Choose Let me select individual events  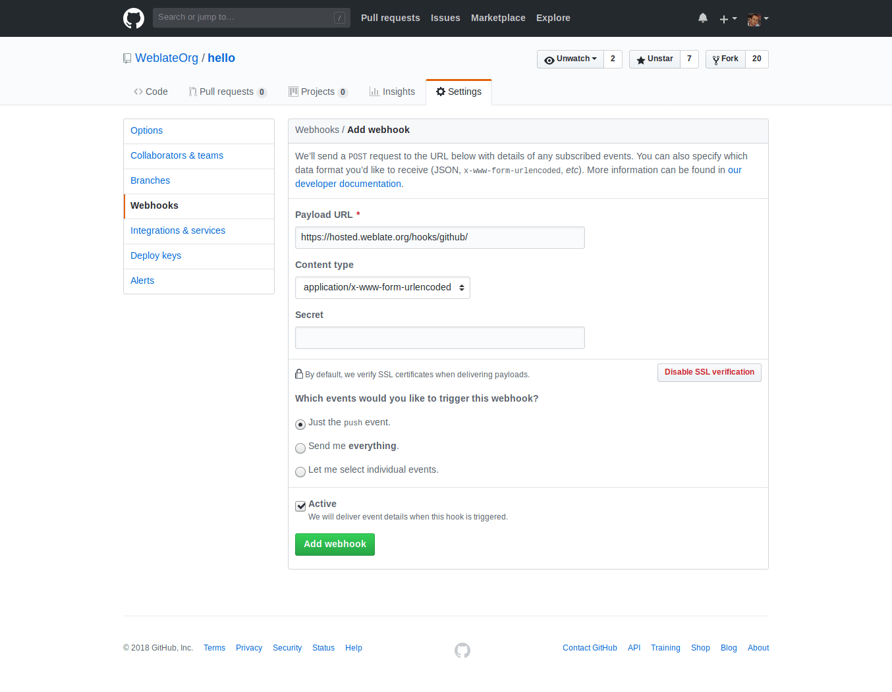(300, 471)
